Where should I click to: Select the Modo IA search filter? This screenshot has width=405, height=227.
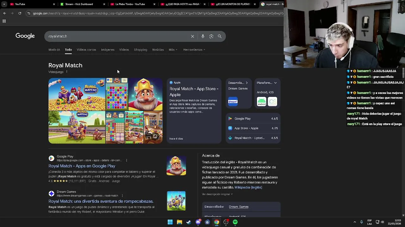coord(54,50)
